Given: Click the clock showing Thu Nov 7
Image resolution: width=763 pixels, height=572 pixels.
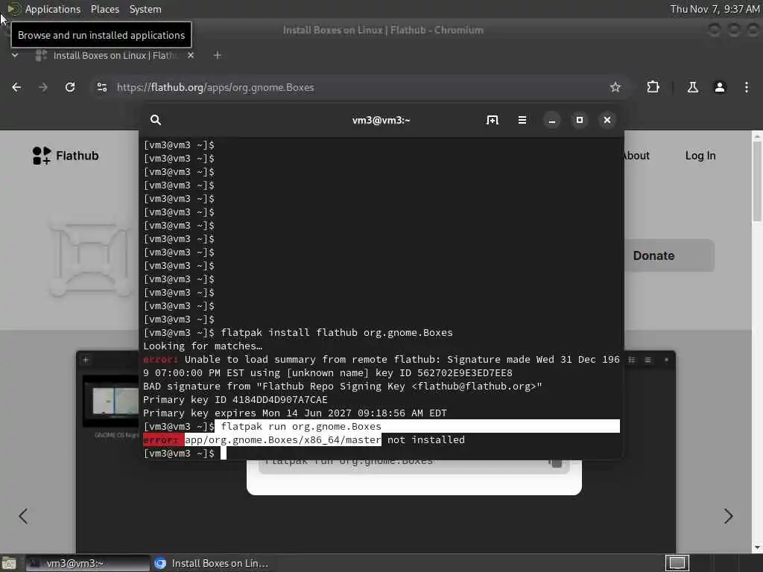Looking at the screenshot, I should 715,9.
